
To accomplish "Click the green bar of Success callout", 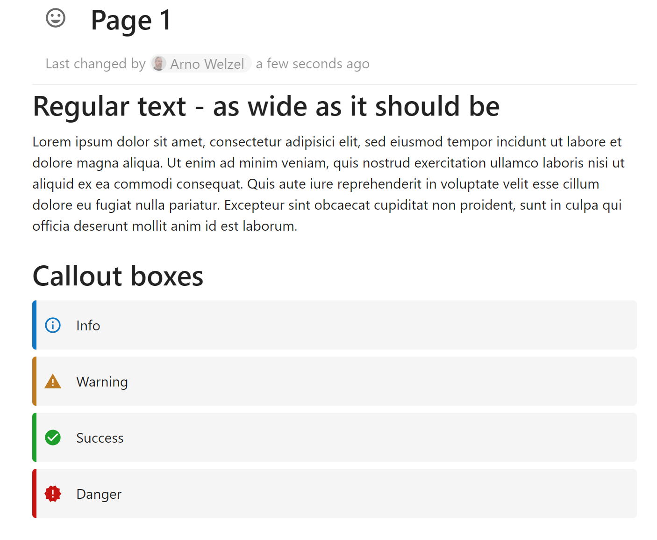I will tap(35, 438).
